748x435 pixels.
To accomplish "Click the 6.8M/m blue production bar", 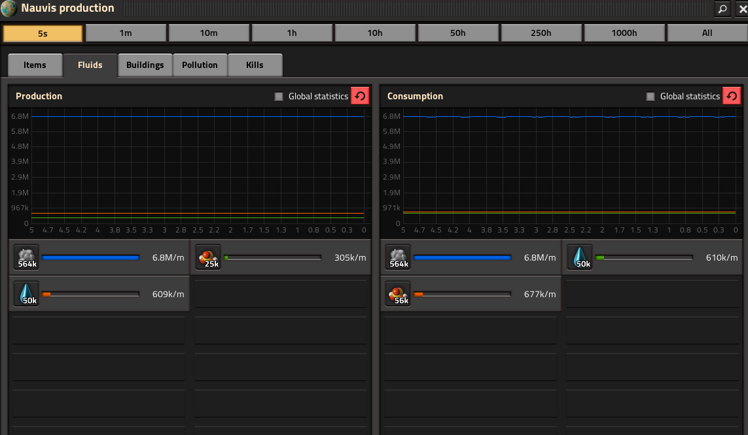I will [x=91, y=257].
